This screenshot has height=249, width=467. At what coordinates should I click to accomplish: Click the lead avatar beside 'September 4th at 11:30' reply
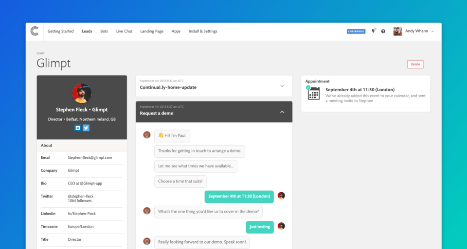281,196
